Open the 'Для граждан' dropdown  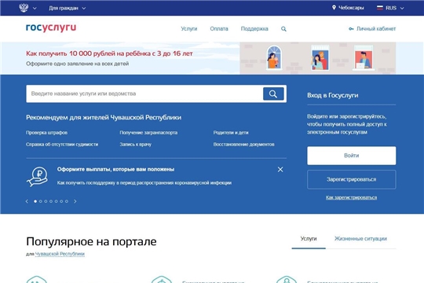click(x=67, y=8)
